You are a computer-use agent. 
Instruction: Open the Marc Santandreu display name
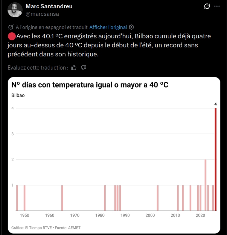(x=49, y=6)
